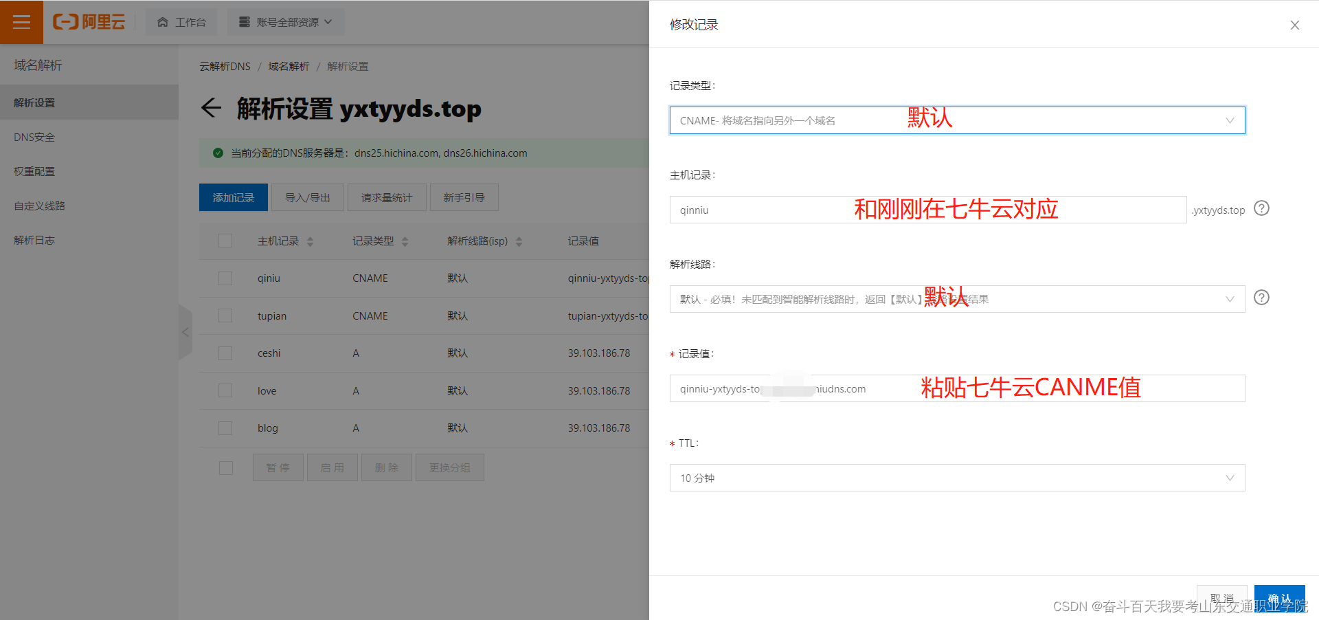Select 自定义线路 in the sidebar
This screenshot has height=620, width=1319.
[x=89, y=206]
